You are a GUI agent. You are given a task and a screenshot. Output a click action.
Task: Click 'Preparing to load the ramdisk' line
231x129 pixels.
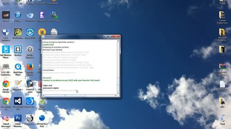point(56,47)
